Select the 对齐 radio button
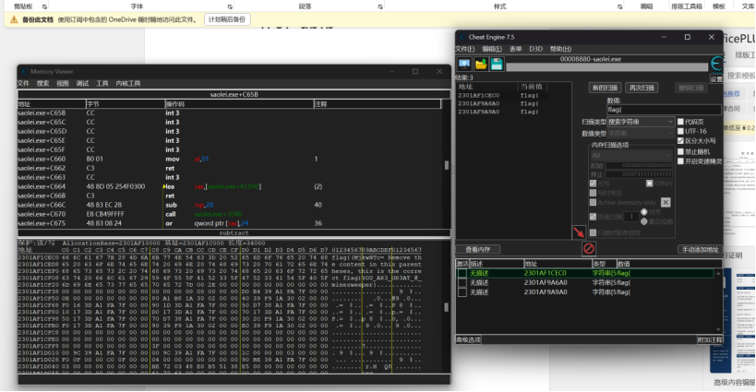Screen dimensions: 756x392 pyautogui.click(x=643, y=212)
